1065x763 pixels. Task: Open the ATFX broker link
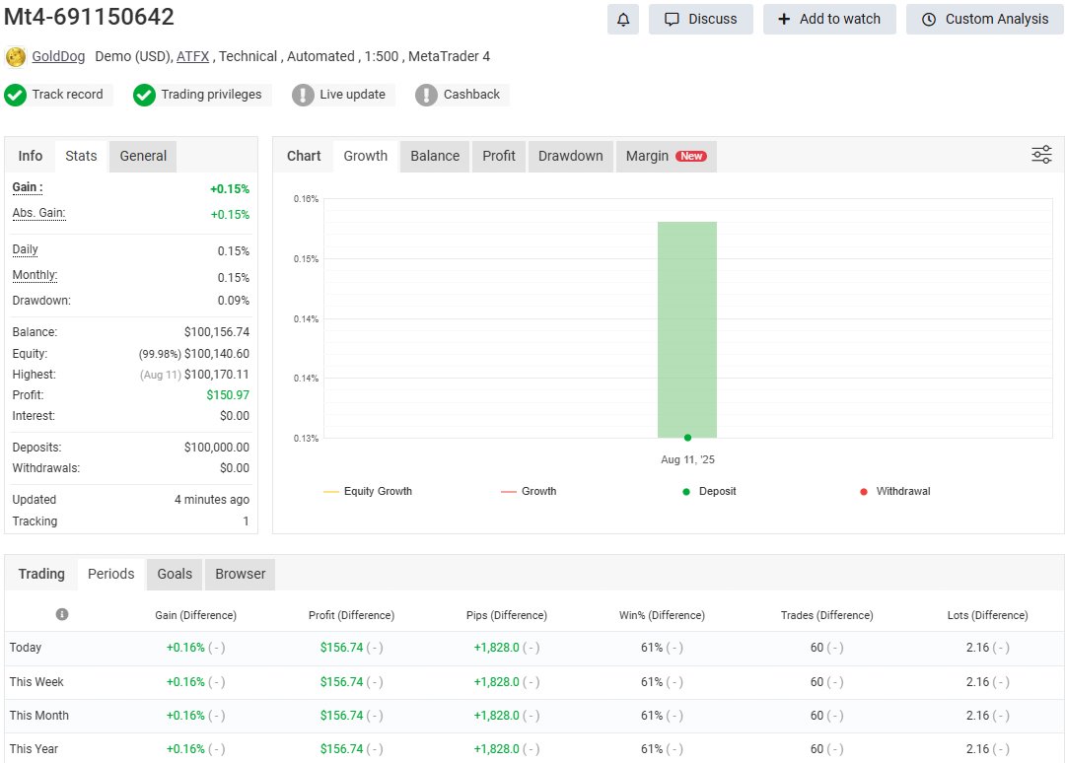pyautogui.click(x=193, y=56)
